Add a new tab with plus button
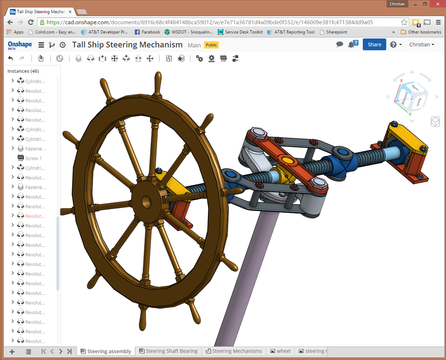 [12, 351]
